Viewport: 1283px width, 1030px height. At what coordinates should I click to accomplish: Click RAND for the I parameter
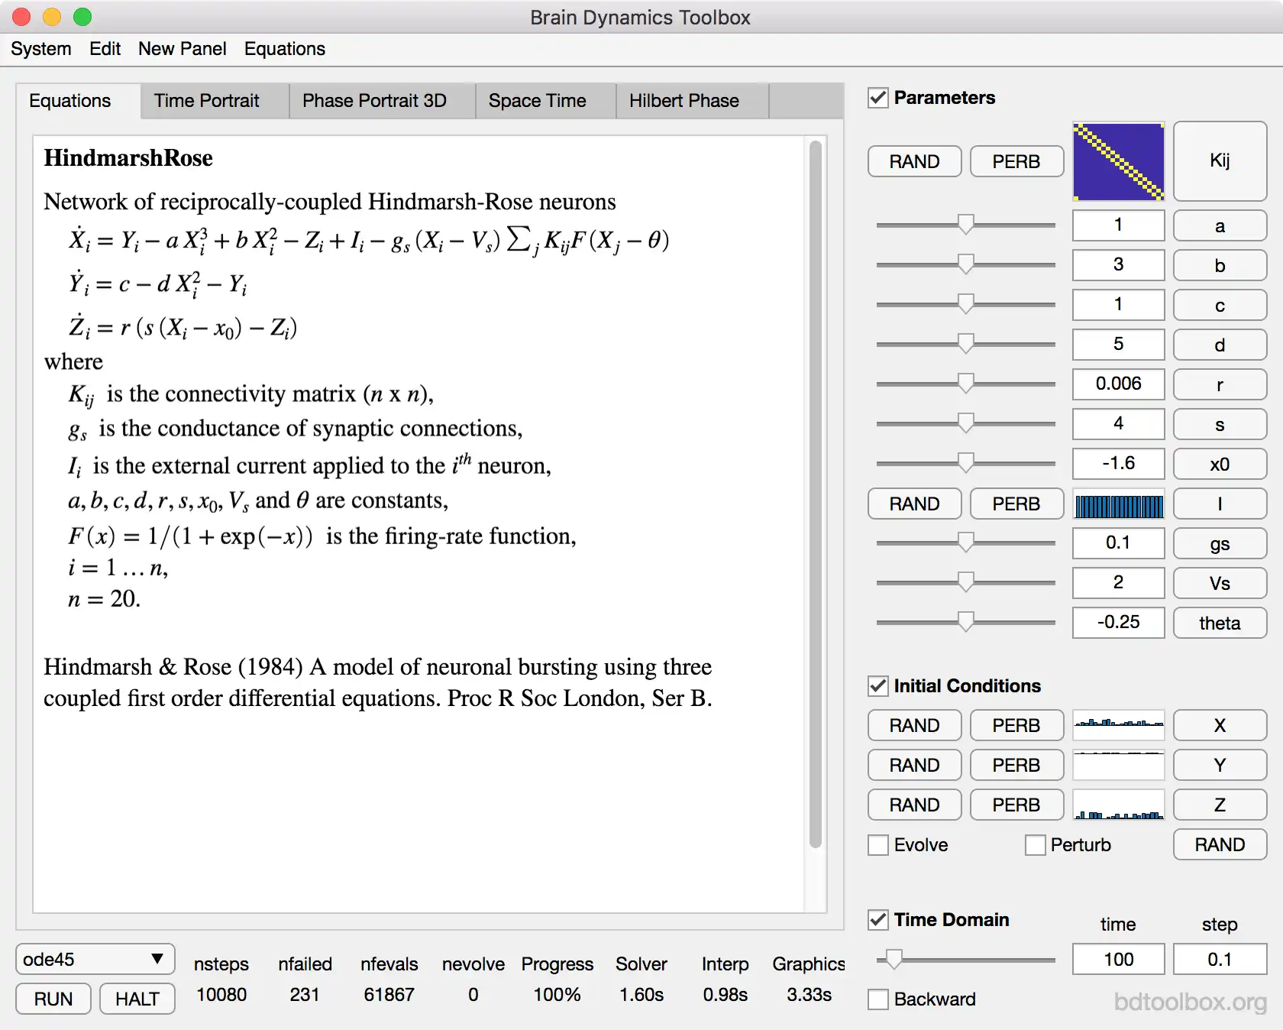coord(915,504)
